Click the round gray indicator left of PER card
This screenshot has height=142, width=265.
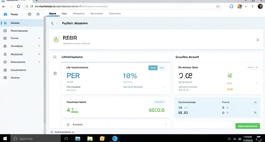point(55,74)
